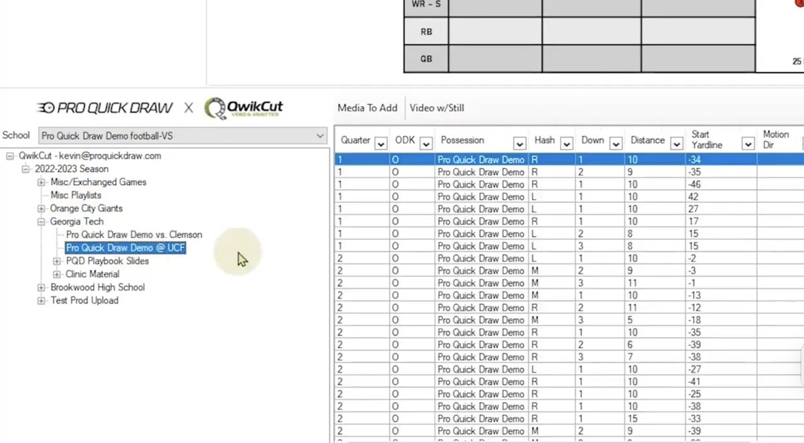Expand the PQD Playbook Slides node
This screenshot has height=443, width=804.
57,261
